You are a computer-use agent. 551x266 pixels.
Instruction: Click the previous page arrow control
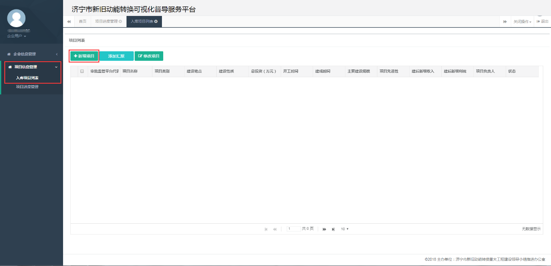(275, 229)
